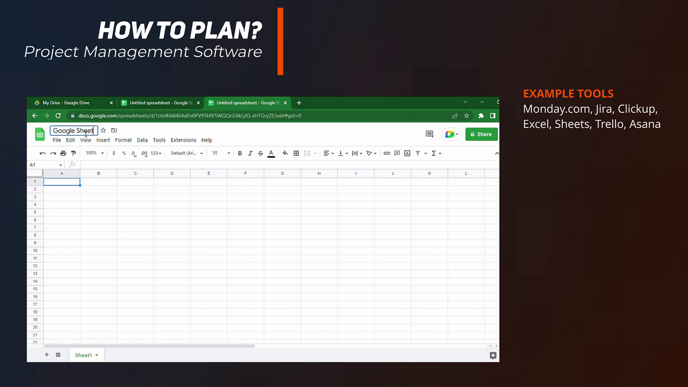Open the browser side panel
Viewport: 688px width, 387px height.
pyautogui.click(x=493, y=116)
